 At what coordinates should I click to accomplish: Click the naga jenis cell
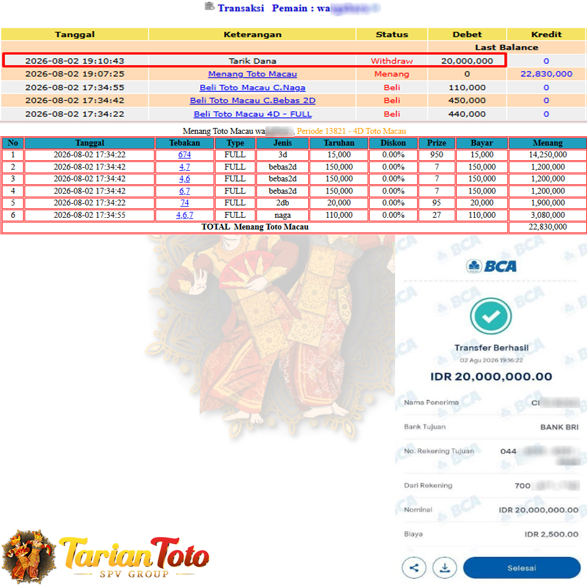282,215
